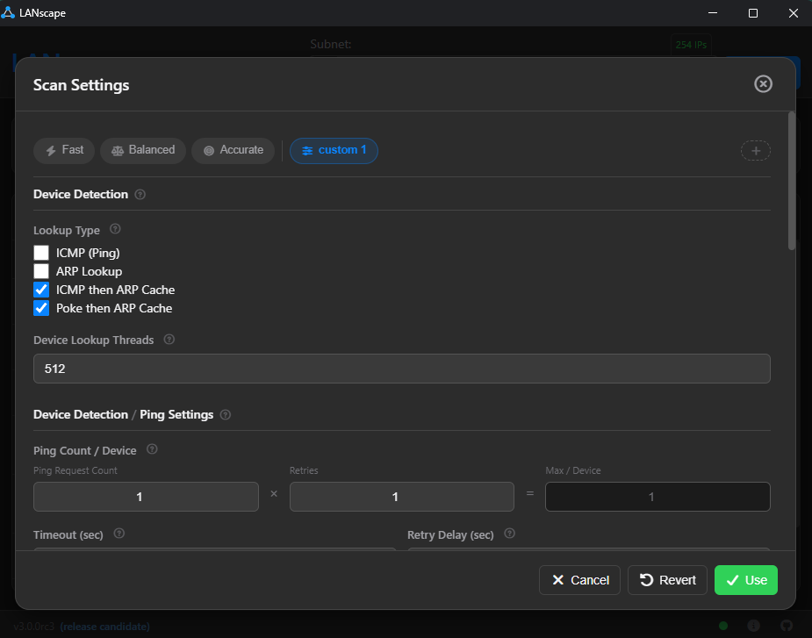
Task: Uncheck Poke then ARP Cache
Action: (x=40, y=308)
